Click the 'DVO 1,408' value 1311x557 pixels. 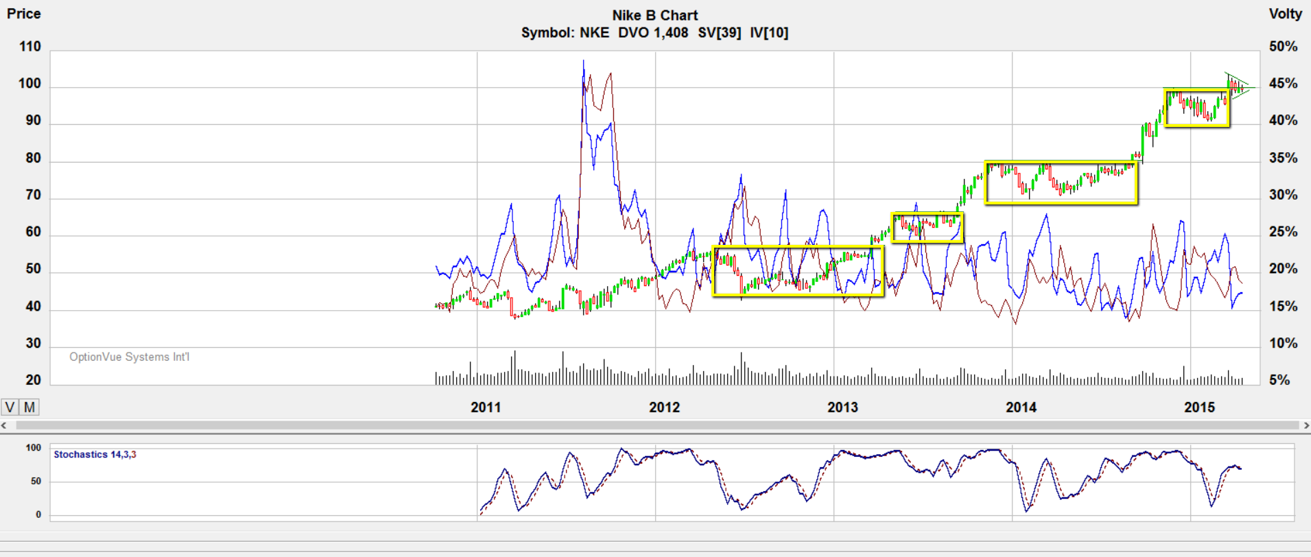pyautogui.click(x=652, y=32)
